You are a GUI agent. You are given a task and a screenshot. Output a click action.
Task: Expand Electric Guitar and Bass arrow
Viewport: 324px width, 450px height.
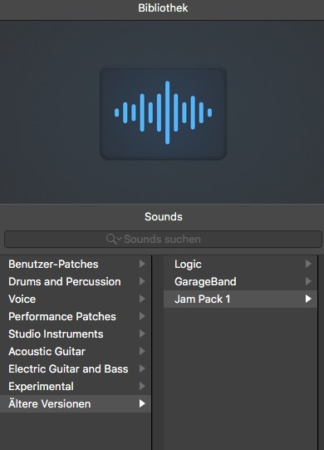[142, 368]
